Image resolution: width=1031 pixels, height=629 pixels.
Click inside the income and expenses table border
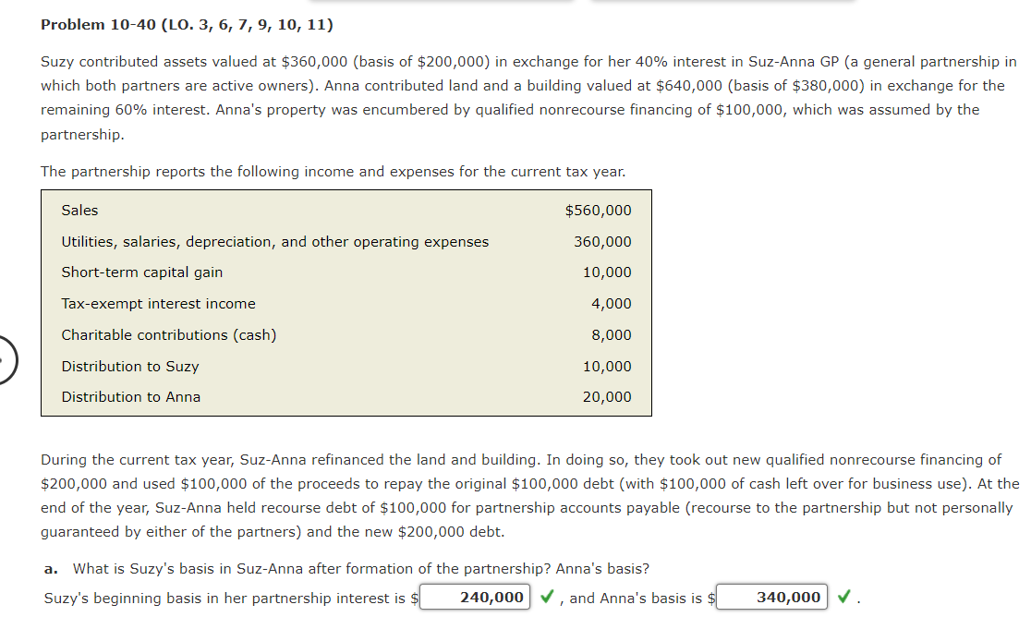[x=346, y=303]
